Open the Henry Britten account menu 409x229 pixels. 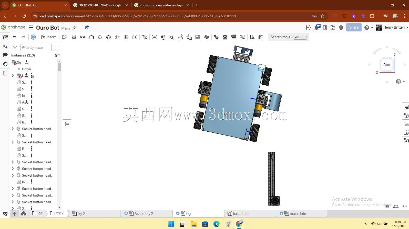tap(392, 27)
